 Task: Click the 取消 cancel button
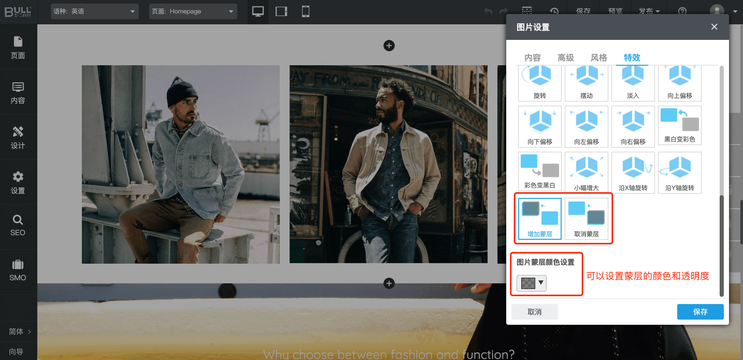pyautogui.click(x=534, y=312)
